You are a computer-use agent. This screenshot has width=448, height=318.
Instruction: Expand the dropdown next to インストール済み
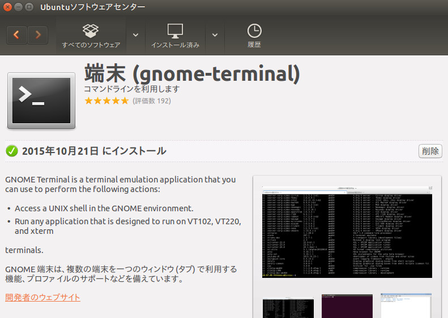[215, 35]
